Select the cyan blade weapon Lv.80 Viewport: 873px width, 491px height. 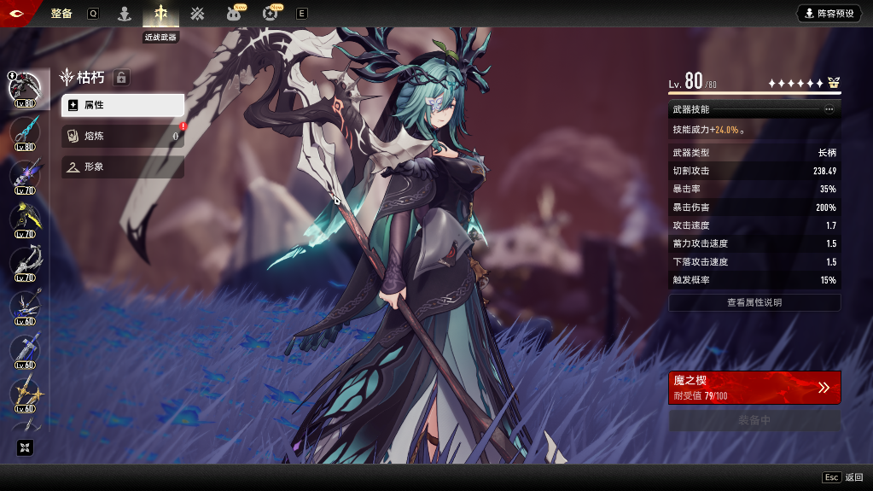25,132
